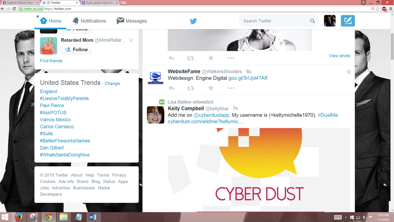The image size is (394, 222).
Task: Click Kelly Campbell's avatar photo
Action: coord(155,115)
